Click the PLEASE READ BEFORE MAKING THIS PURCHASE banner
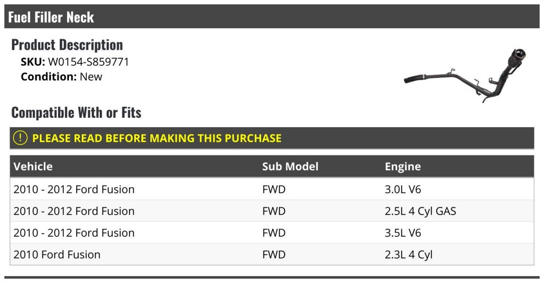The image size is (544, 283). pos(272,138)
